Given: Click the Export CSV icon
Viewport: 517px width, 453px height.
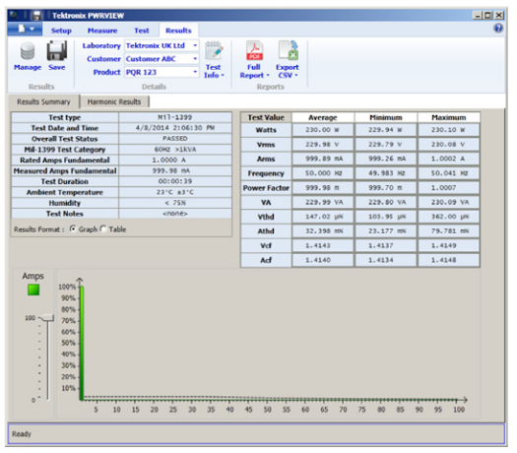Looking at the screenshot, I should click(289, 50).
